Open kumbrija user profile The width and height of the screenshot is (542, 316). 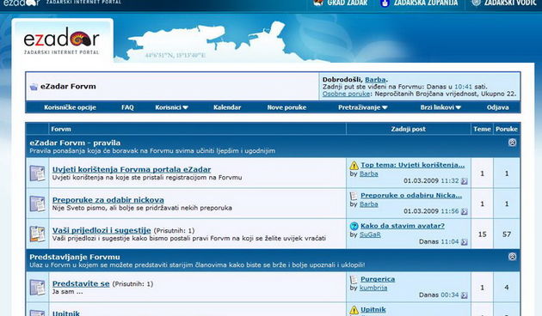373,288
